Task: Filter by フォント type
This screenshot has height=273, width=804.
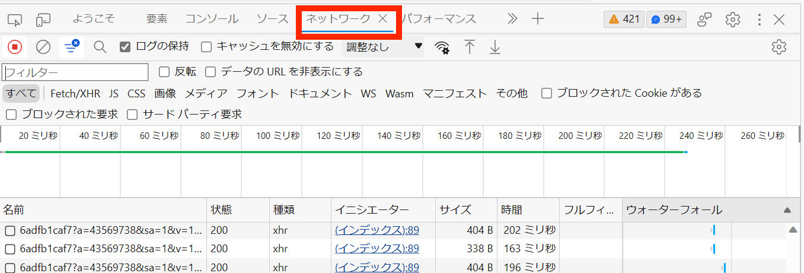Action: tap(258, 93)
